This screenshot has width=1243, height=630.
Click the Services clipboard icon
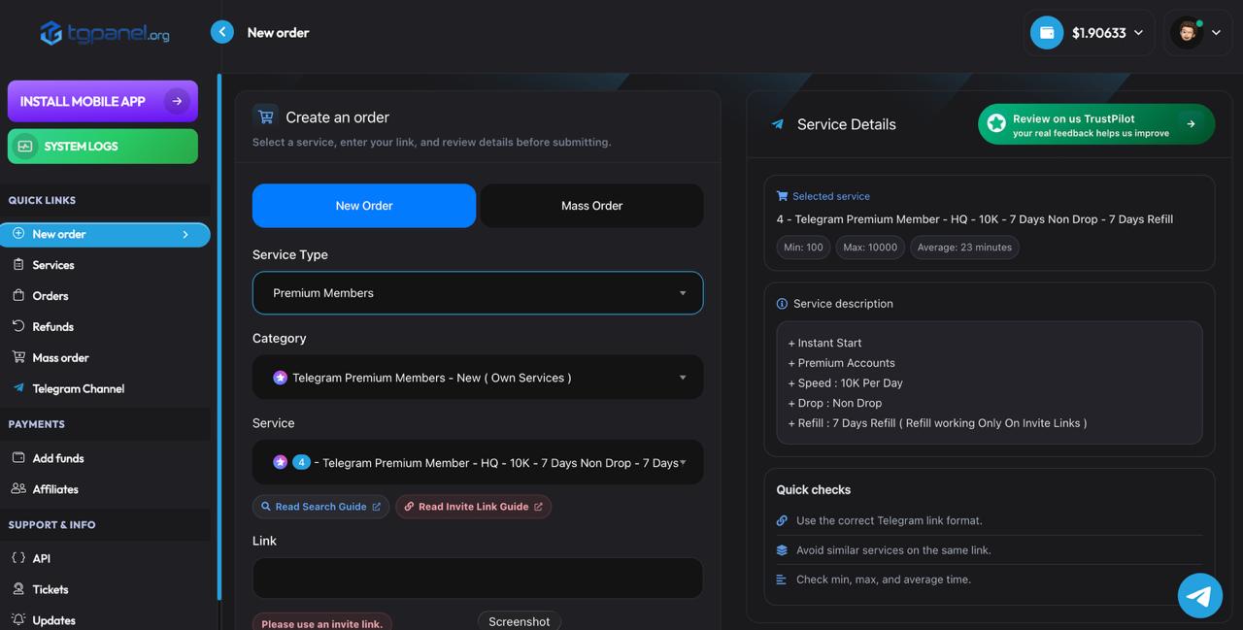[x=18, y=264]
